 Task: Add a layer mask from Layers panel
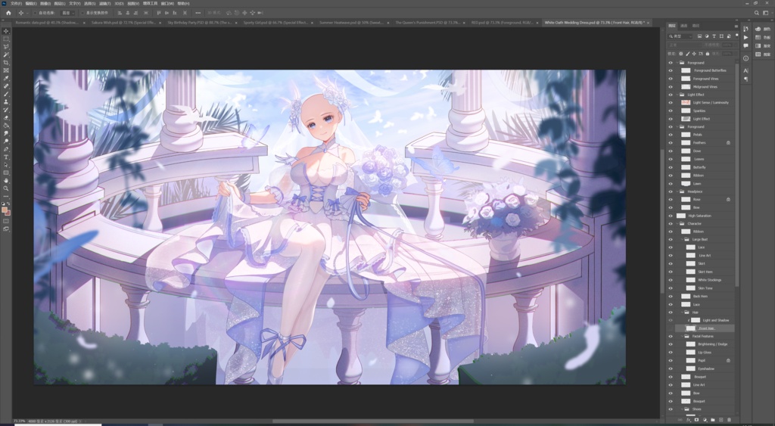(696, 420)
